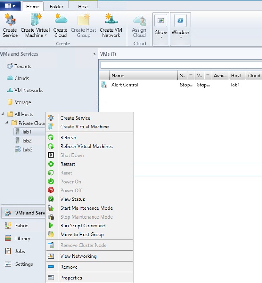Viewport: 262px width, 283px height.
Task: Click the View Networking icon
Action: click(51, 256)
